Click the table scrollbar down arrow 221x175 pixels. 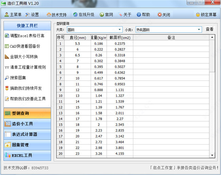click(212, 155)
